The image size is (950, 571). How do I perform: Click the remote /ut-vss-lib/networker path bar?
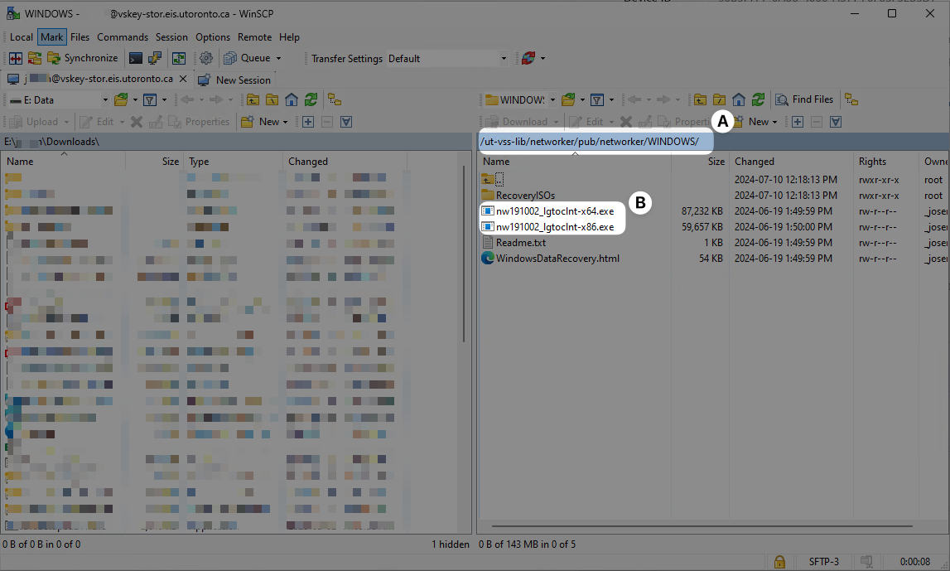pos(713,141)
